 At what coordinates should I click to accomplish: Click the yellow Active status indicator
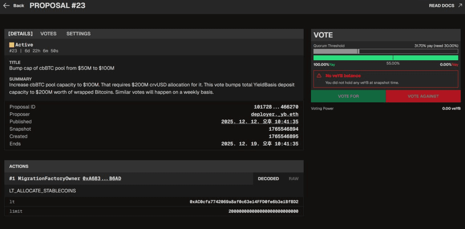(11, 45)
